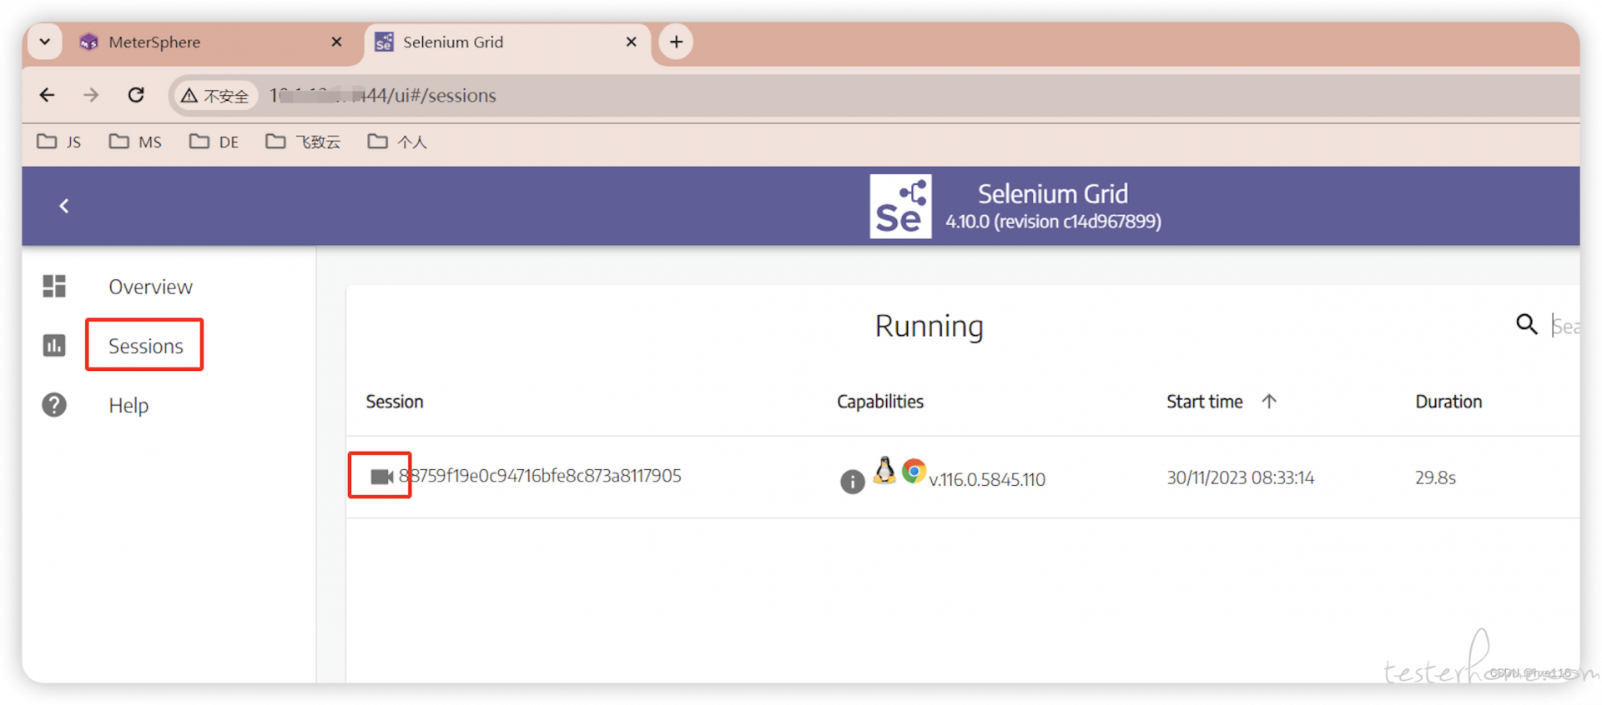Close the Selenium Grid tab
This screenshot has width=1602, height=705.
click(631, 42)
